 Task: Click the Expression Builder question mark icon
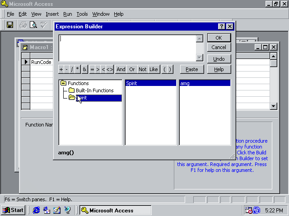coord(222,27)
